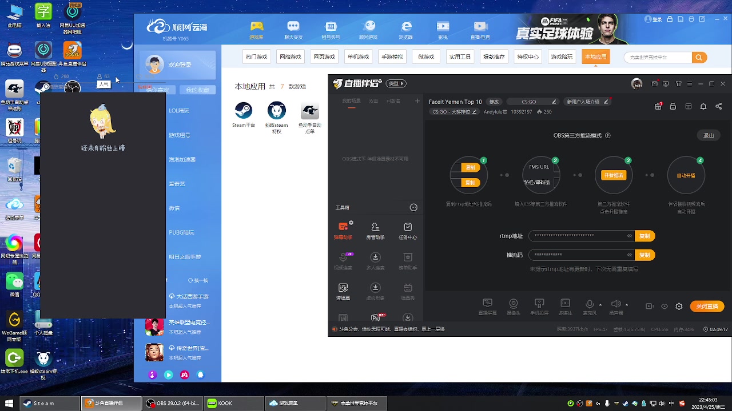This screenshot has width=732, height=411.
Task: Expand the microphone volume arrow
Action: pos(600,304)
